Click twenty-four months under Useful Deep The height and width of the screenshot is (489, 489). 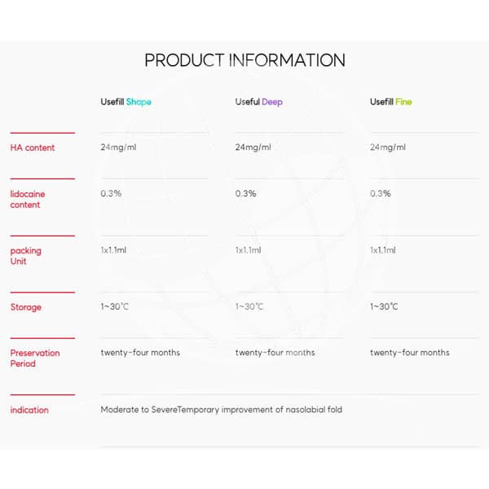coord(275,353)
